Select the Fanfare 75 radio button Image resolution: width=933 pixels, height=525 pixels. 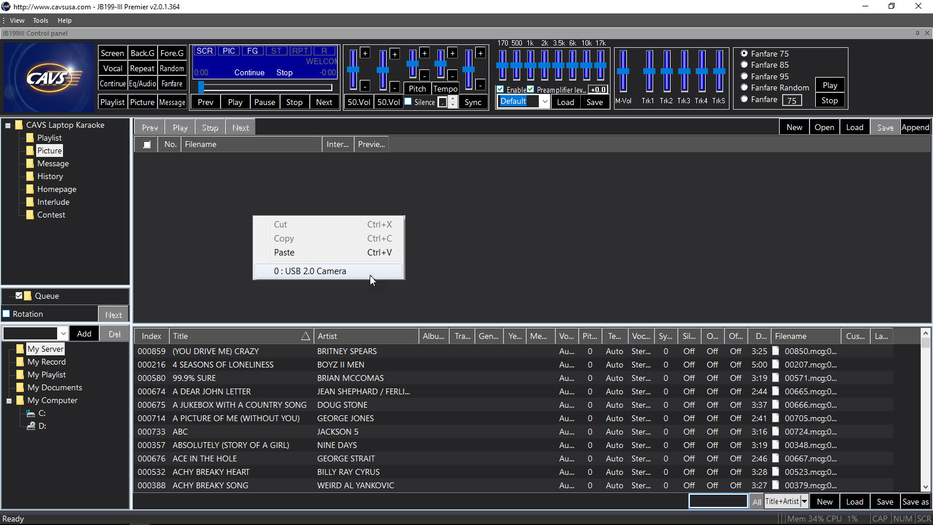[x=744, y=53]
